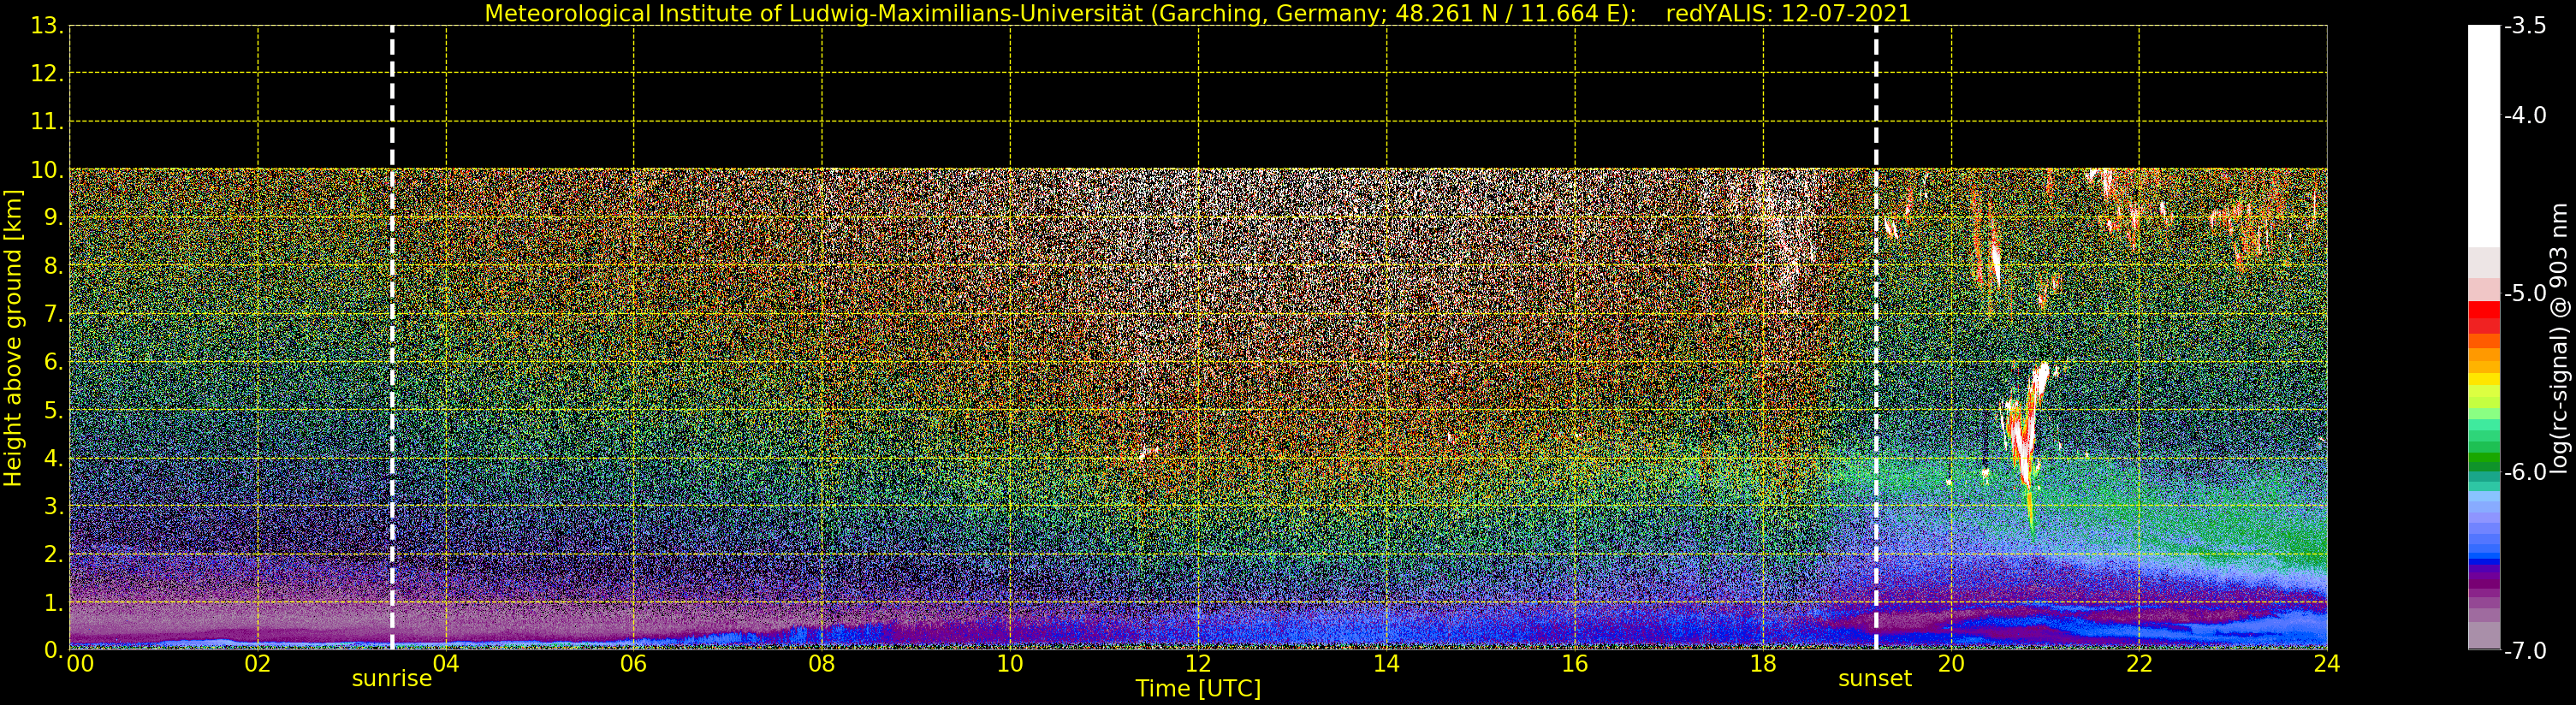Click the "sunset" label below the time axis
The image size is (2576, 705).
coord(1875,679)
